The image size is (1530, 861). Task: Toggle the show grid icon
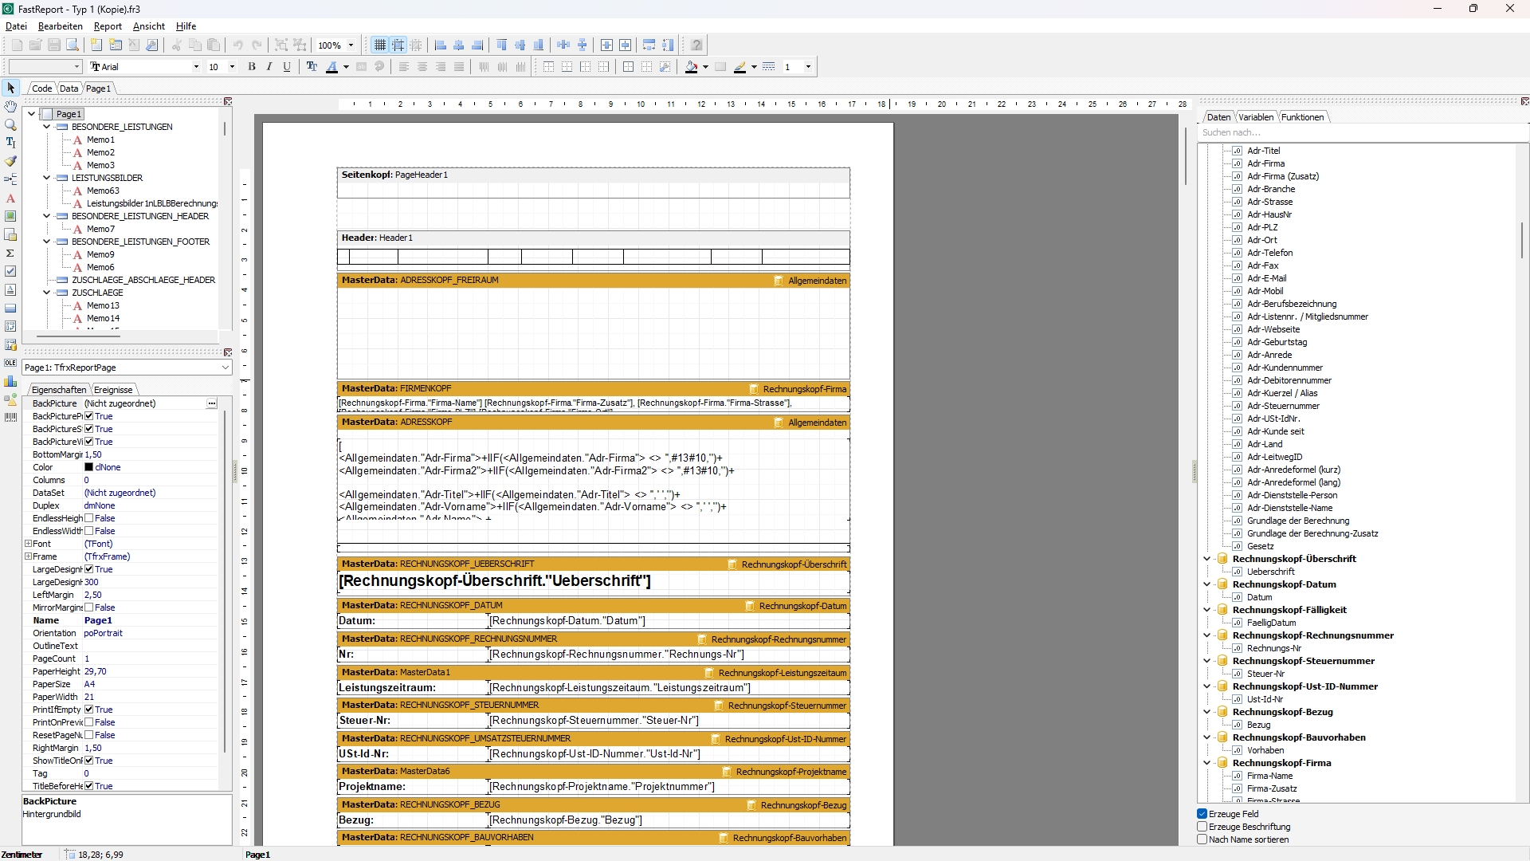(380, 45)
